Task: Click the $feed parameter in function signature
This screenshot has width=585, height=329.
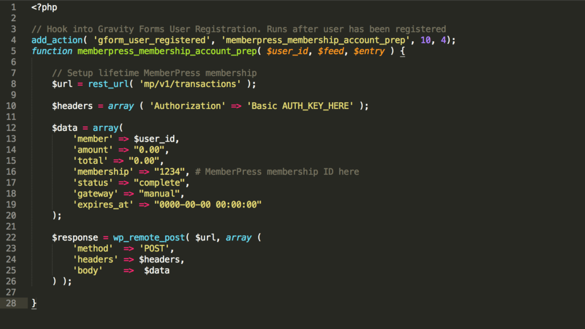Action: (331, 51)
